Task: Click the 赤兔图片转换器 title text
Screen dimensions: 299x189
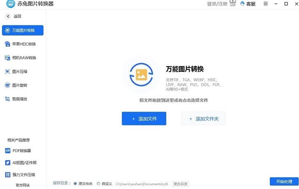Action: [36, 4]
